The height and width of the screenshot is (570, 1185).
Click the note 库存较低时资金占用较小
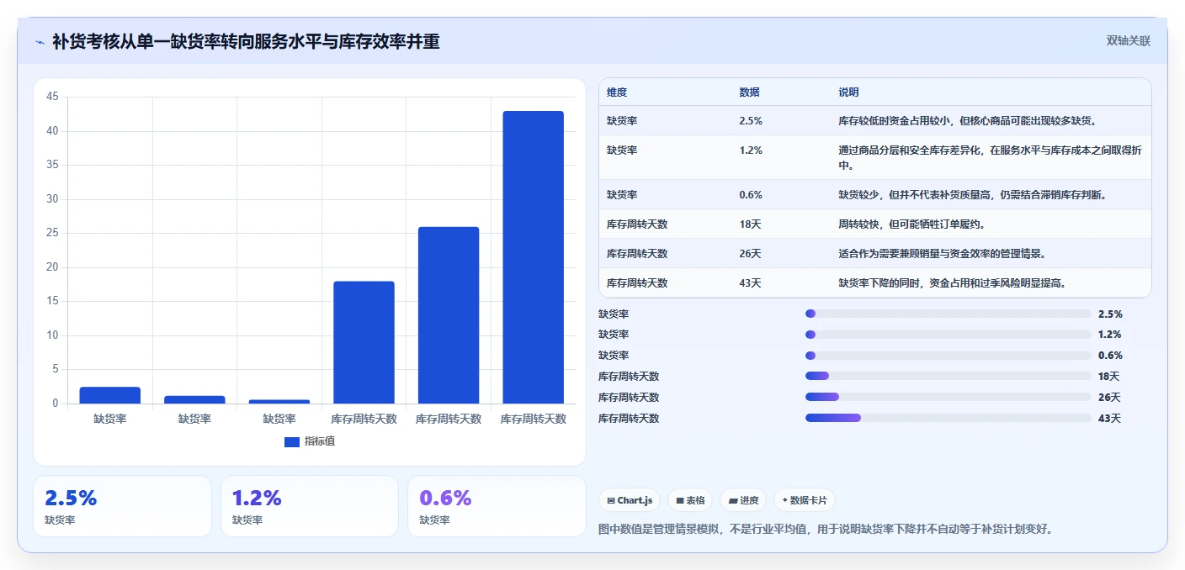pyautogui.click(x=968, y=121)
